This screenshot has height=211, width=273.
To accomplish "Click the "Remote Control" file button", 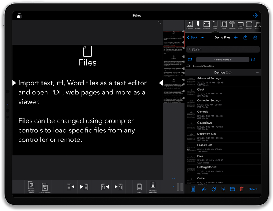I will coord(31,187).
